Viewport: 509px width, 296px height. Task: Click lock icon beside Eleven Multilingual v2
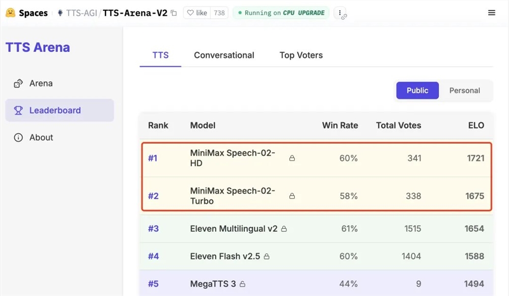[x=284, y=229]
